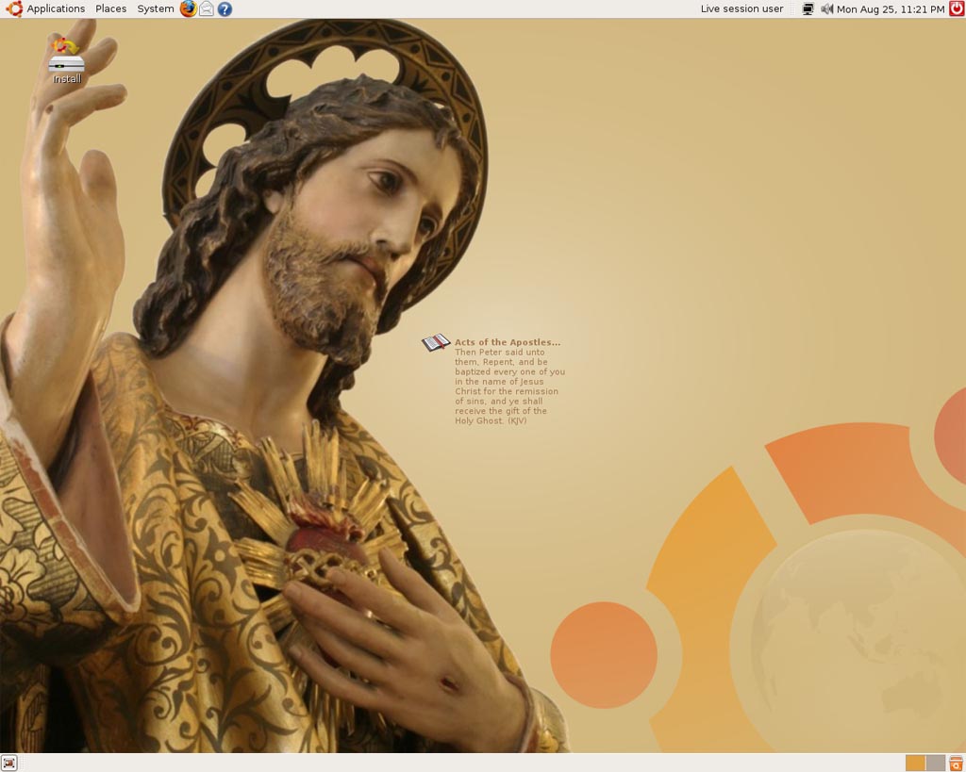Open the Trash in bottom panel
The width and height of the screenshot is (966, 772).
tap(956, 763)
